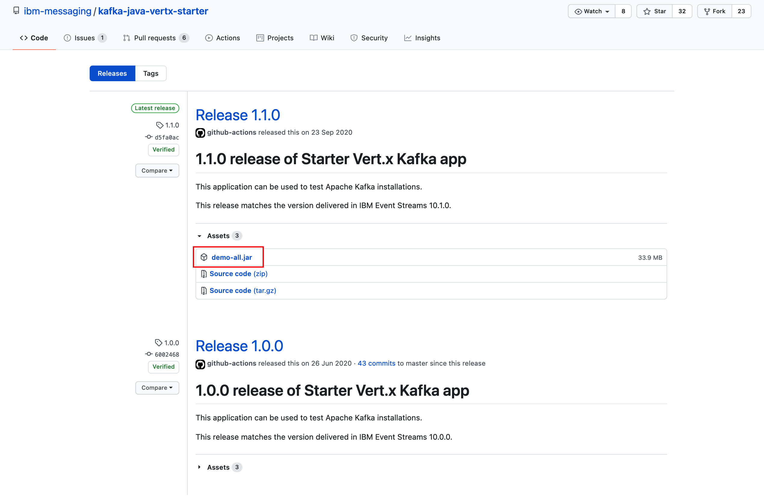Fork the repository

tap(714, 11)
